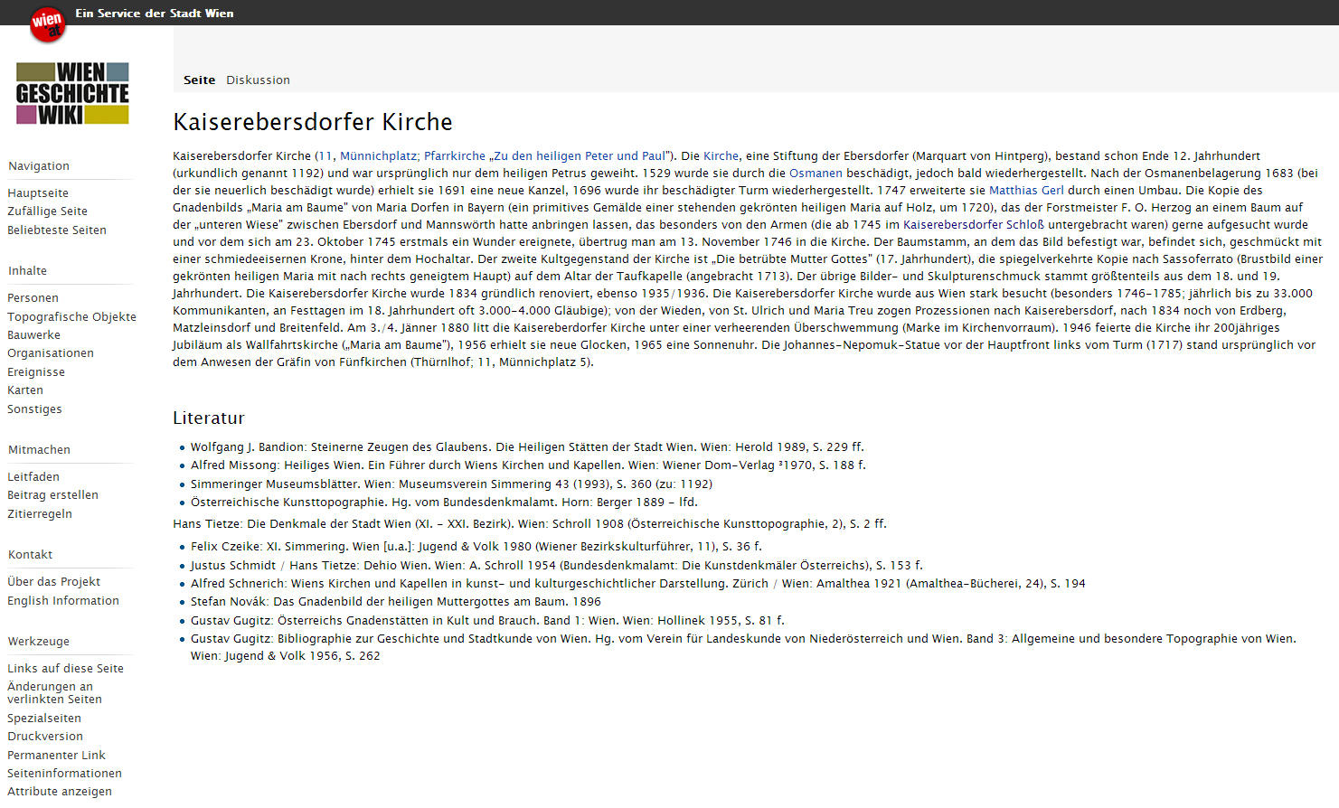Follow the Kaiserebersdorfer Schloß link
The height and width of the screenshot is (808, 1339).
pyautogui.click(x=973, y=225)
